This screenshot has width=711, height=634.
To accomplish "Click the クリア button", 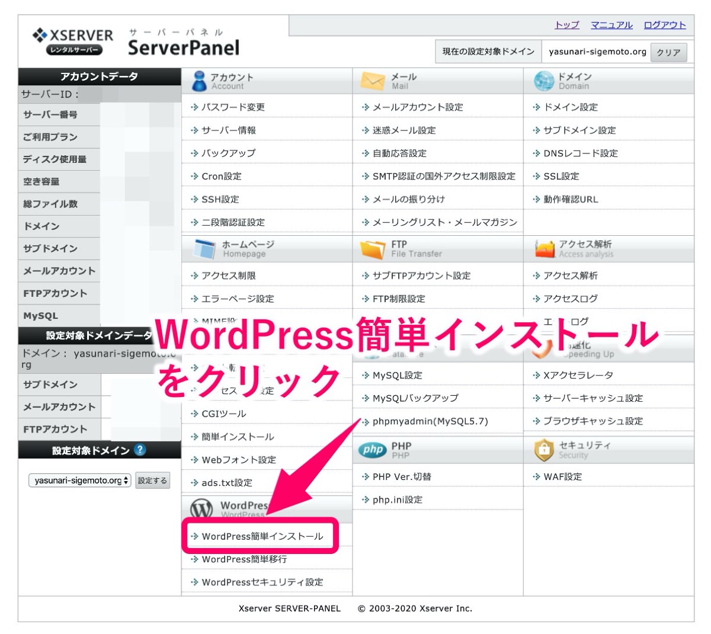I will 669,52.
